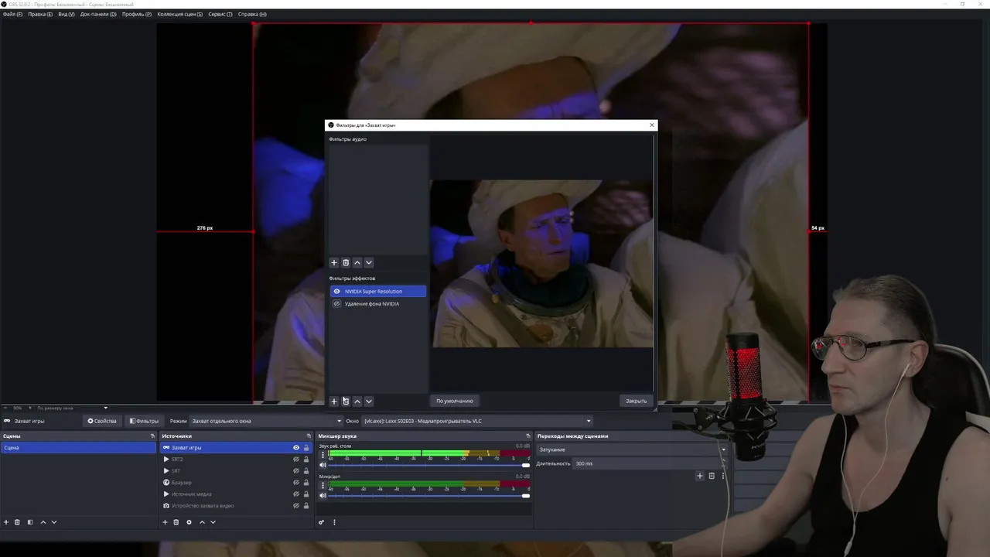Add a scene transition with plus icon
The height and width of the screenshot is (557, 990).
tap(700, 476)
